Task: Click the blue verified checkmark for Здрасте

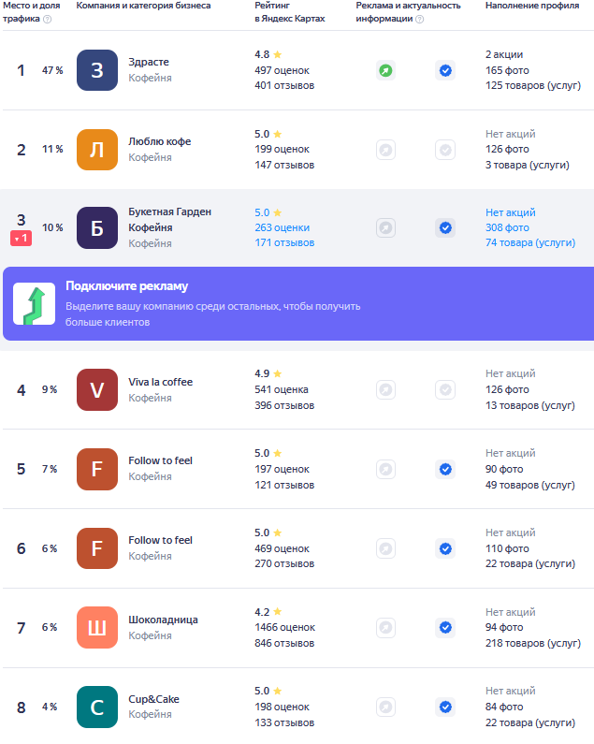Action: point(446,70)
